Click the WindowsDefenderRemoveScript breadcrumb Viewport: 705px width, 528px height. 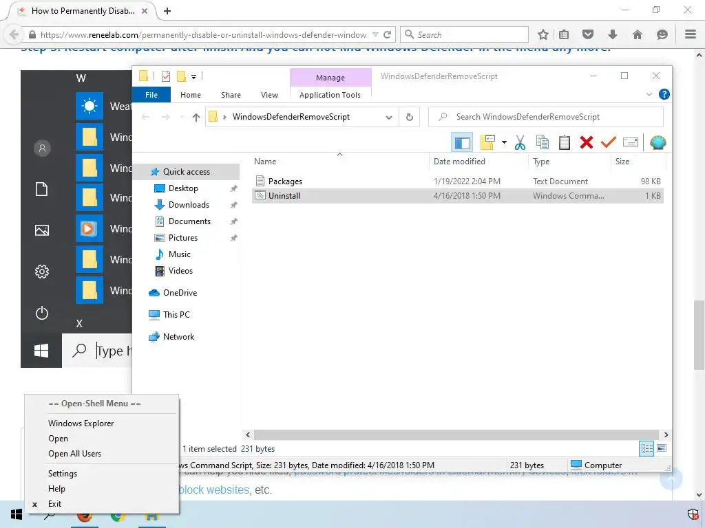pos(291,117)
